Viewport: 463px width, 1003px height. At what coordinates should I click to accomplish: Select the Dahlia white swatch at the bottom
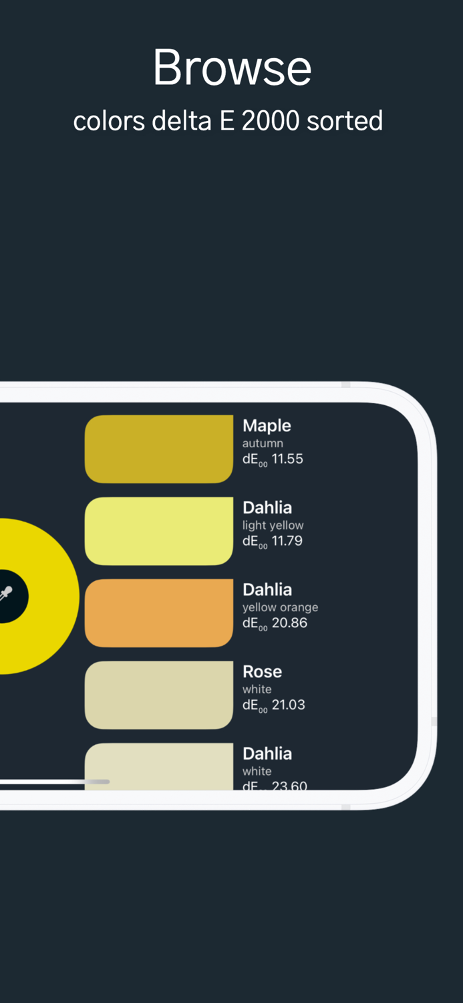[x=158, y=769]
